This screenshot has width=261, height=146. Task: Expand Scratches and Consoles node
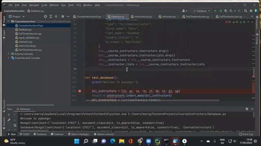(9, 58)
